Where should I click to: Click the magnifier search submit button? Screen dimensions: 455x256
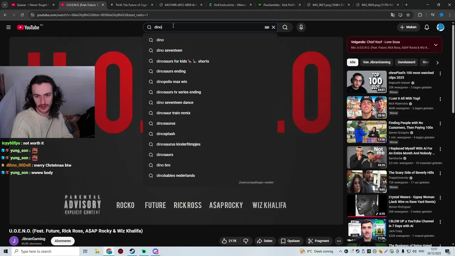point(285,27)
